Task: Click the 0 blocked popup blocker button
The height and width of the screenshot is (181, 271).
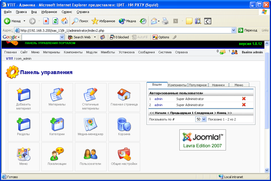Action: (119, 37)
